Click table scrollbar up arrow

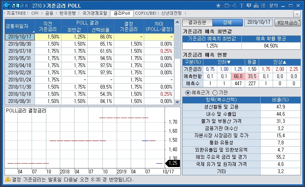tap(177, 22)
